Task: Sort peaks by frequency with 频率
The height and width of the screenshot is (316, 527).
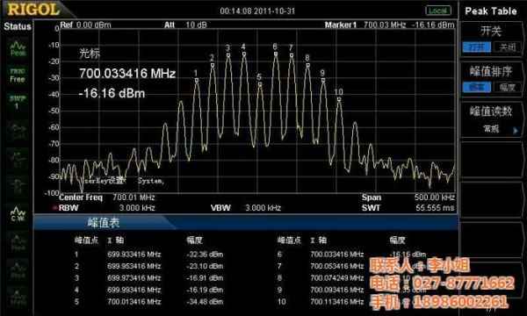Action: click(x=477, y=87)
